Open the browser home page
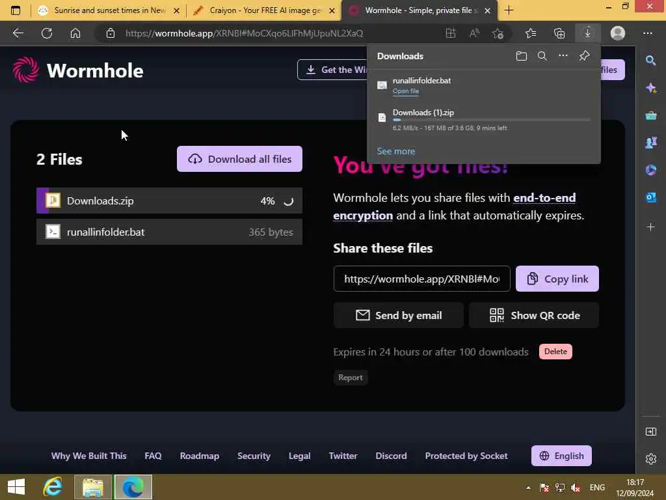The height and width of the screenshot is (500, 666). pyautogui.click(x=75, y=33)
